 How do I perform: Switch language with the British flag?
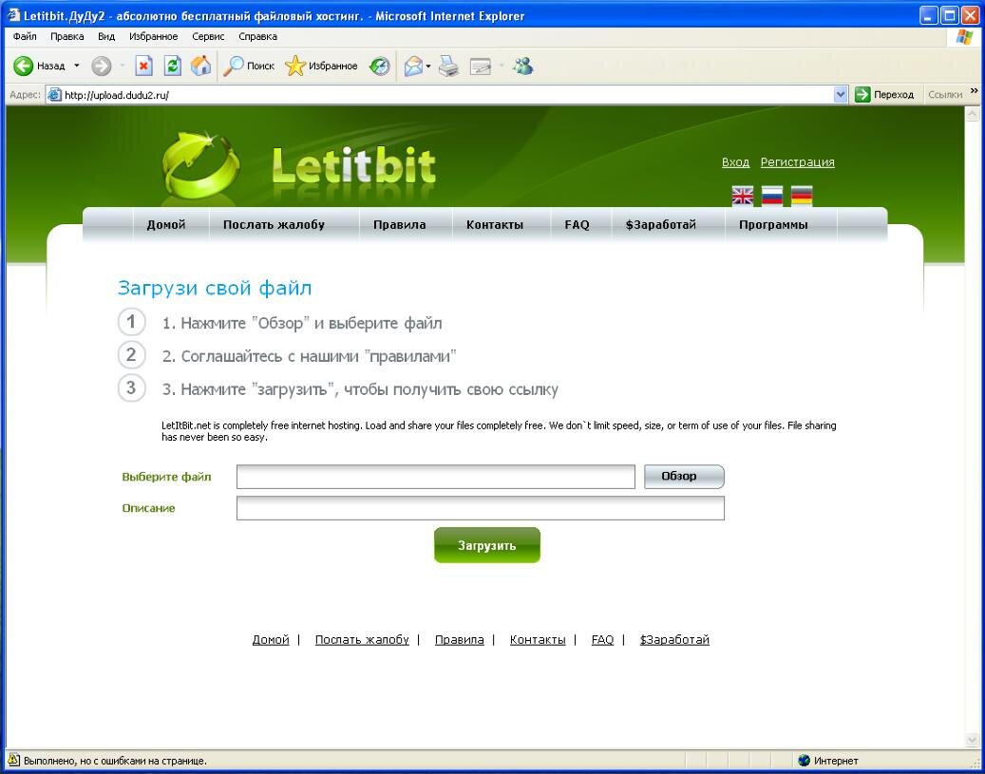742,196
